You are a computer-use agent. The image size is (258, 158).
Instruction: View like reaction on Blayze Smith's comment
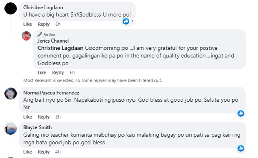(241, 148)
